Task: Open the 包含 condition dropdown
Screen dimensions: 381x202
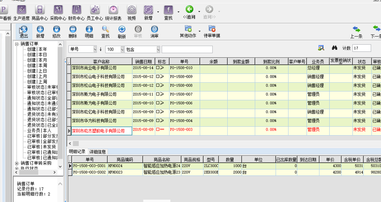Action: click(x=158, y=49)
